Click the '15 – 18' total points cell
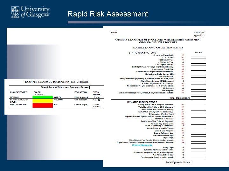229x171 pixels. (97, 100)
